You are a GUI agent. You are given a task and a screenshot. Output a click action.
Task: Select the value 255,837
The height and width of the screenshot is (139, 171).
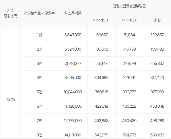tap(157, 63)
